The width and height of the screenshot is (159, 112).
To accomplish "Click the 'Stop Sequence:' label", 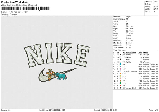I will 120,50.
